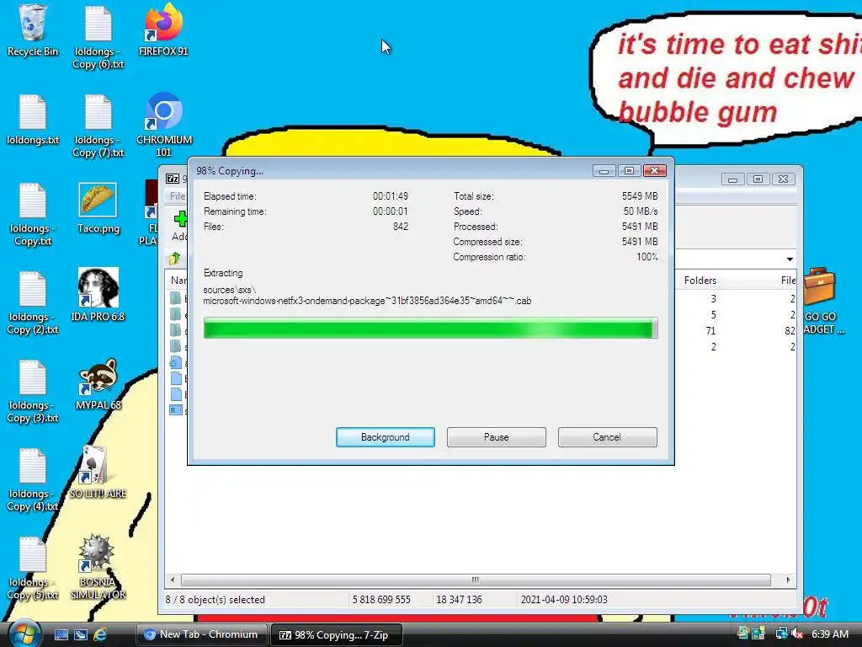The height and width of the screenshot is (647, 862).
Task: Open the GO GO GADGET briefcase icon
Action: pyautogui.click(x=821, y=301)
